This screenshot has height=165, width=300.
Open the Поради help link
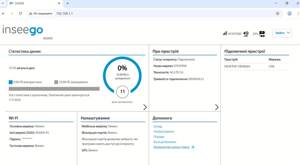pyautogui.click(x=159, y=137)
